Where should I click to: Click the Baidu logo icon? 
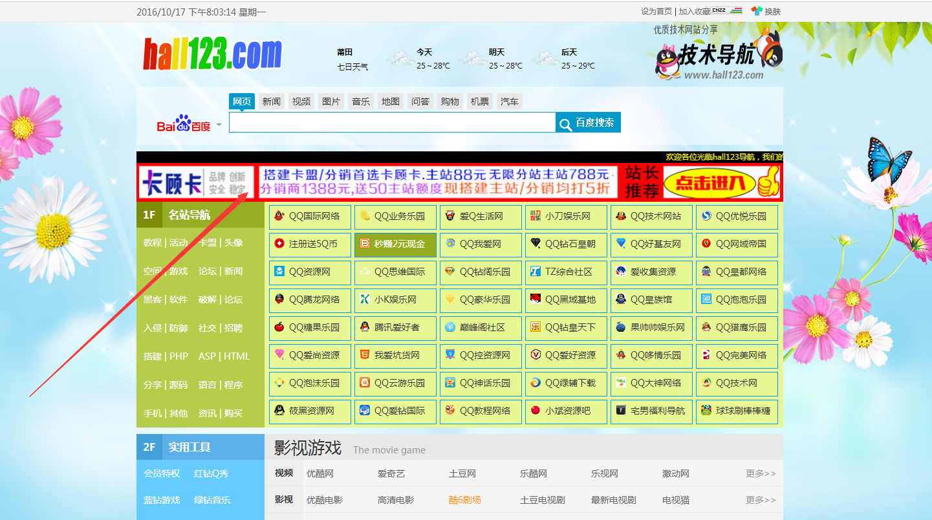tap(184, 124)
